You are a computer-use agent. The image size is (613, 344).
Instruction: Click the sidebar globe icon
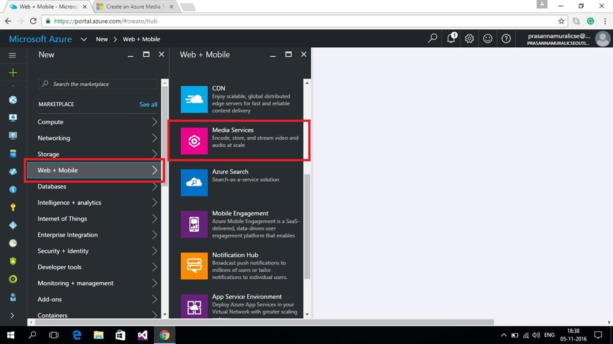tap(13, 100)
